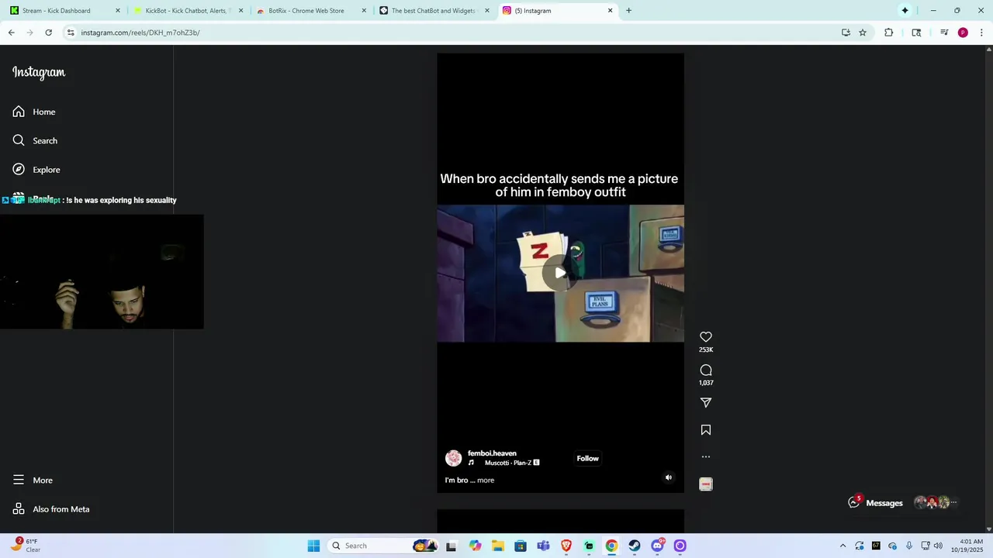This screenshot has height=558, width=993.
Task: Open the Windows Start menu
Action: click(313, 546)
